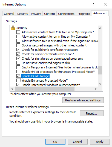Close the Internet Options dialog
This screenshot has width=112, height=147.
click(105, 4)
